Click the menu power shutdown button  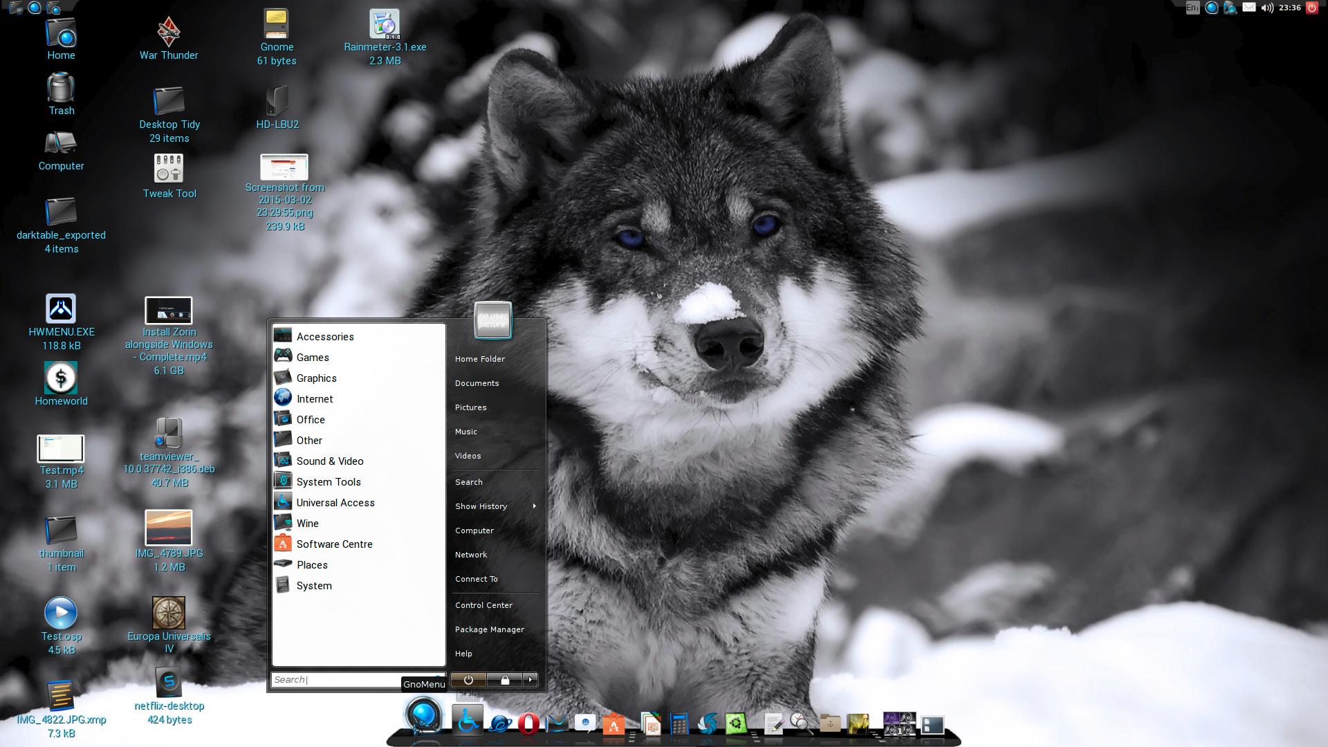point(468,680)
